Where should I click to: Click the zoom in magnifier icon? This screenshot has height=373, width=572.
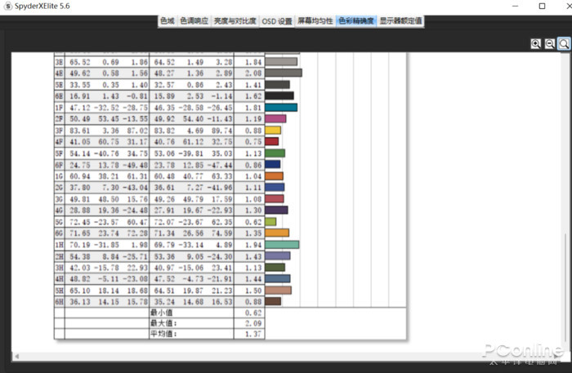(536, 44)
